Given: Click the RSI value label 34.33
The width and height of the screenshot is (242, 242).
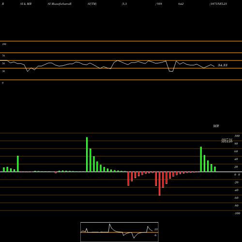Looking at the screenshot, I should point(223,65).
